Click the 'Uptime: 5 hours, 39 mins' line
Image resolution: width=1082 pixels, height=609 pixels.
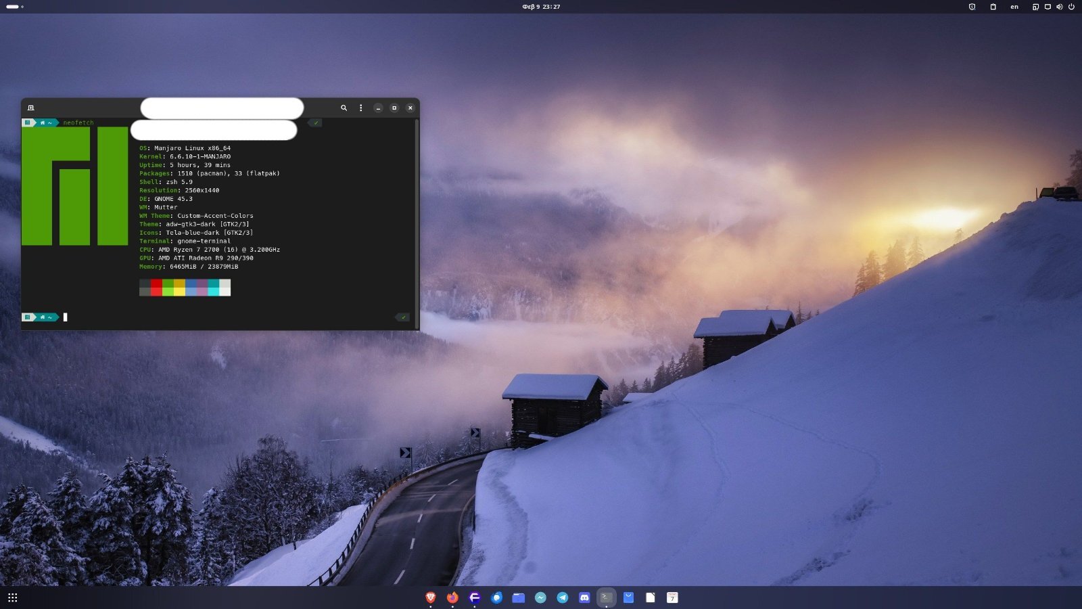(x=185, y=165)
